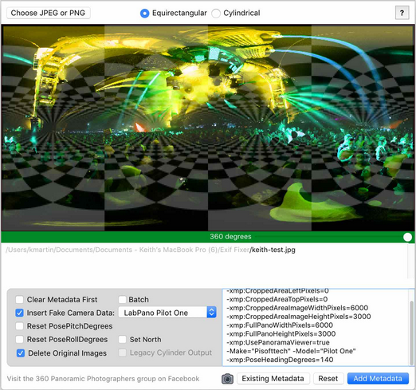Enable Reset PosePitchDegrees checkbox

19,326
